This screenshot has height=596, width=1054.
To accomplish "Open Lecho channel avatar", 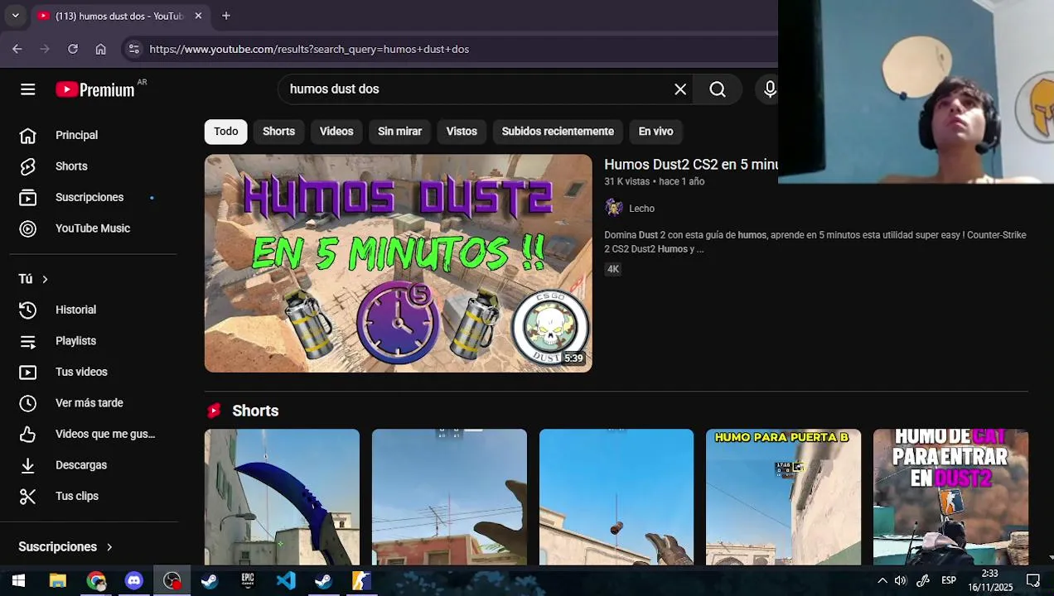I will [x=614, y=208].
